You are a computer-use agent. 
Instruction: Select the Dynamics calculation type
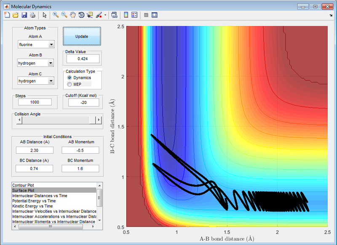(x=70, y=78)
